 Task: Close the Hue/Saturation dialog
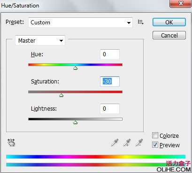181,3
